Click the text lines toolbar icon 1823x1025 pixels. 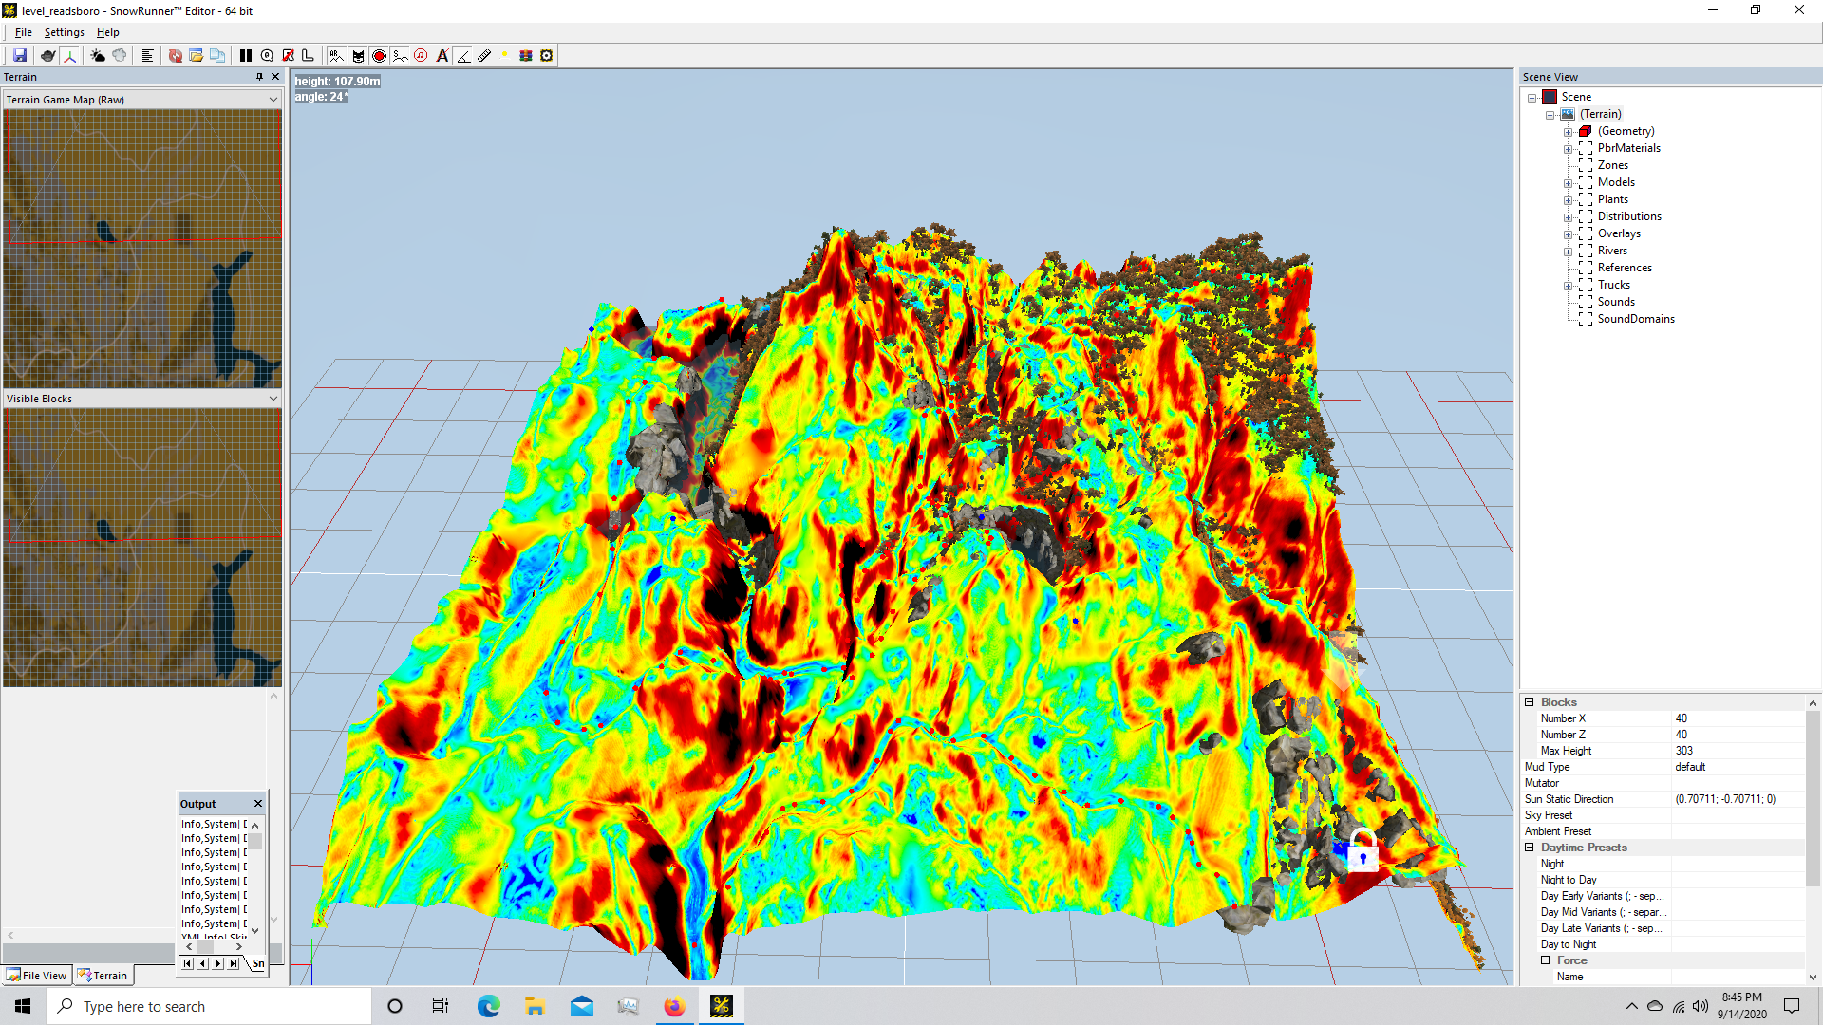(x=147, y=56)
